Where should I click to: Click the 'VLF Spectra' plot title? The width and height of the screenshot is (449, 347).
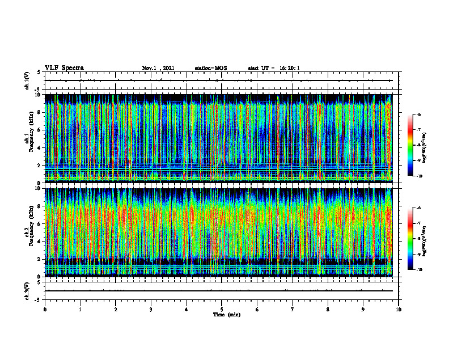coord(64,68)
